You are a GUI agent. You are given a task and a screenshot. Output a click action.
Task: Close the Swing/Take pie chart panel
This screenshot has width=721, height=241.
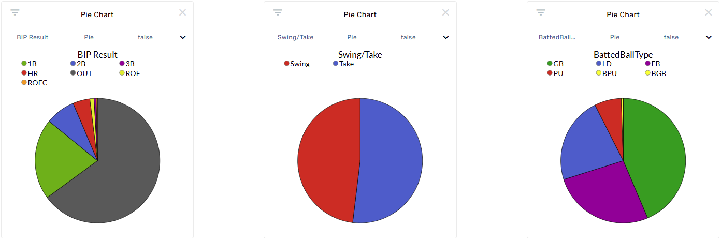(x=445, y=12)
